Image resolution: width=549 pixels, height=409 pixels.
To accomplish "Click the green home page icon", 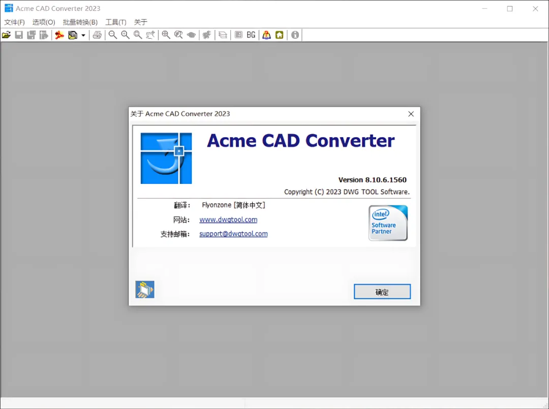I will [280, 35].
